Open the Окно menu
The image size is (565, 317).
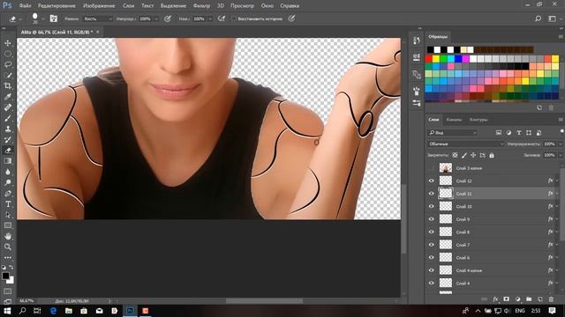click(267, 6)
